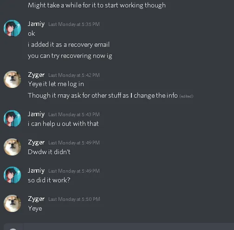Click the 'Last Monday at 5:42 PM' timestamp
The width and height of the screenshot is (234, 230).
point(74,75)
